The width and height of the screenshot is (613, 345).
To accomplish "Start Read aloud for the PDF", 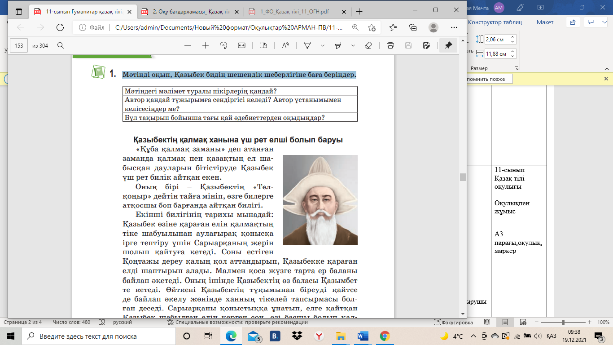I will 285,45.
